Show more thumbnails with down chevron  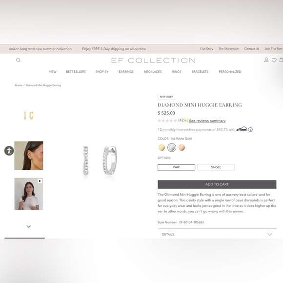coord(29,226)
